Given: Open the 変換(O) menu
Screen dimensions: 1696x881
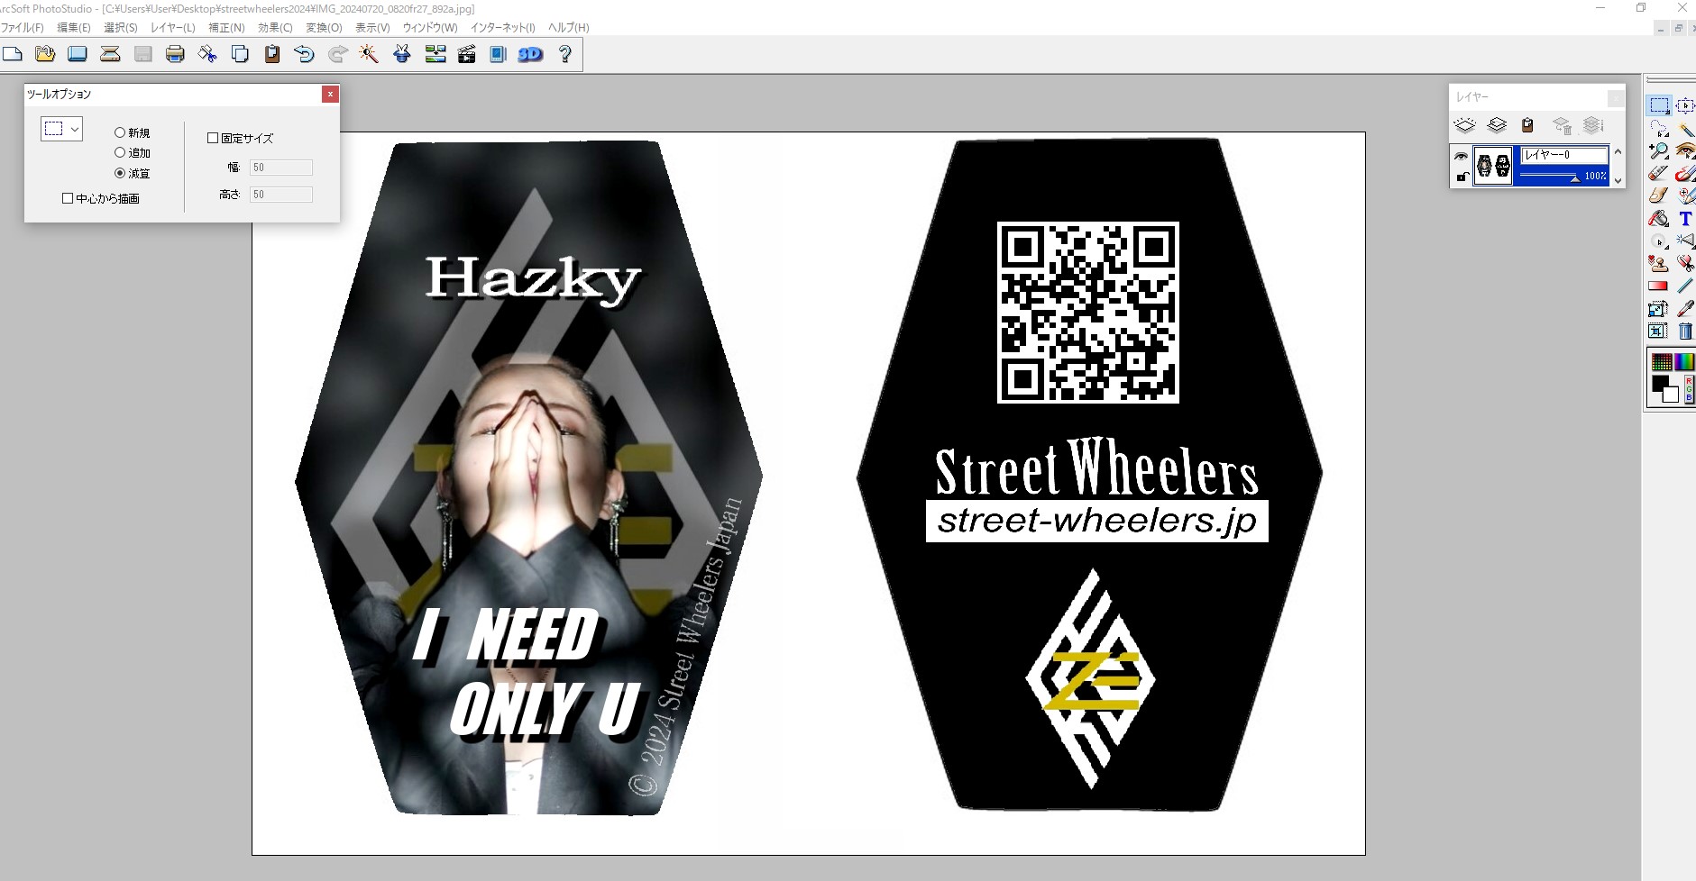Looking at the screenshot, I should coord(324,28).
